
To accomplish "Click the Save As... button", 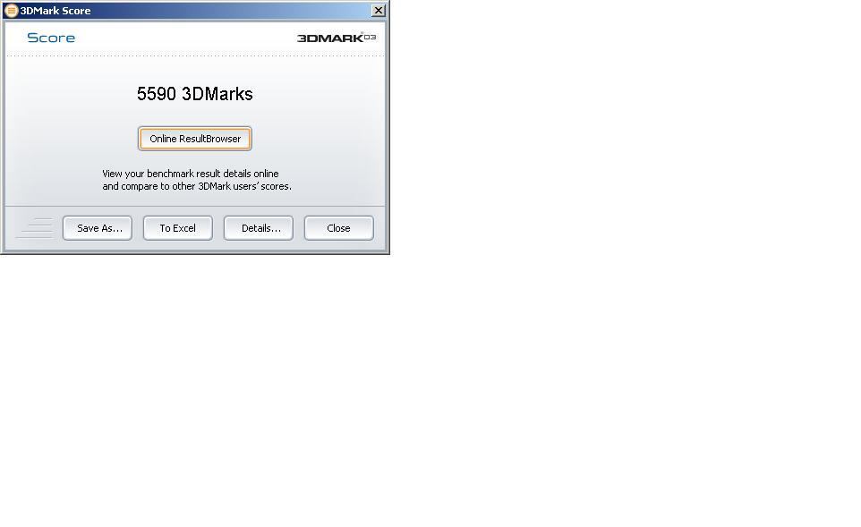I will [x=98, y=228].
